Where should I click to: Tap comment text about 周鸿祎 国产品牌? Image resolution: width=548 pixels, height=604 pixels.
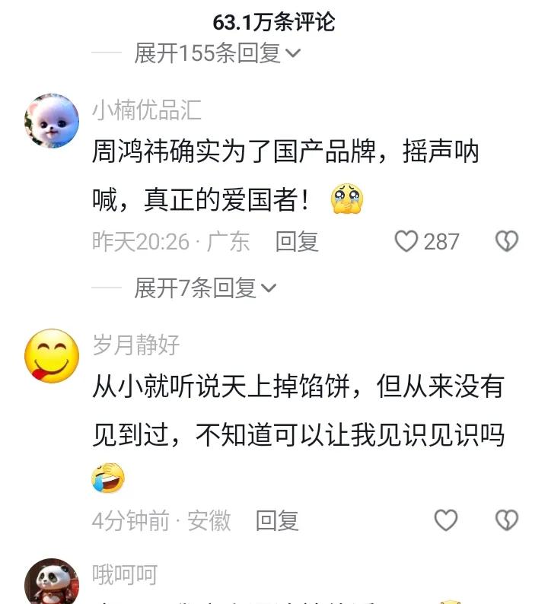(285, 175)
